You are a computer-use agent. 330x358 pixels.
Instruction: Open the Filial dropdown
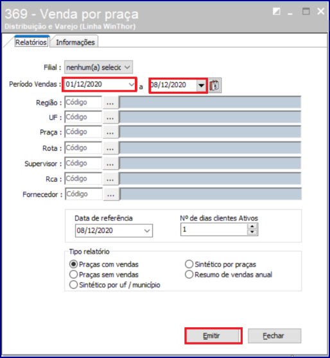pyautogui.click(x=98, y=67)
